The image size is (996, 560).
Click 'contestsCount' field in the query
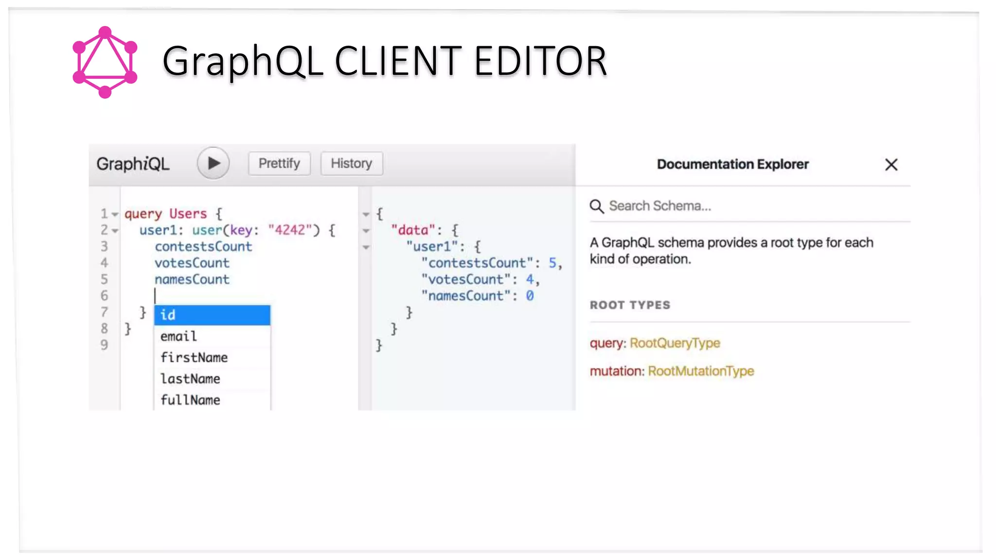click(203, 246)
